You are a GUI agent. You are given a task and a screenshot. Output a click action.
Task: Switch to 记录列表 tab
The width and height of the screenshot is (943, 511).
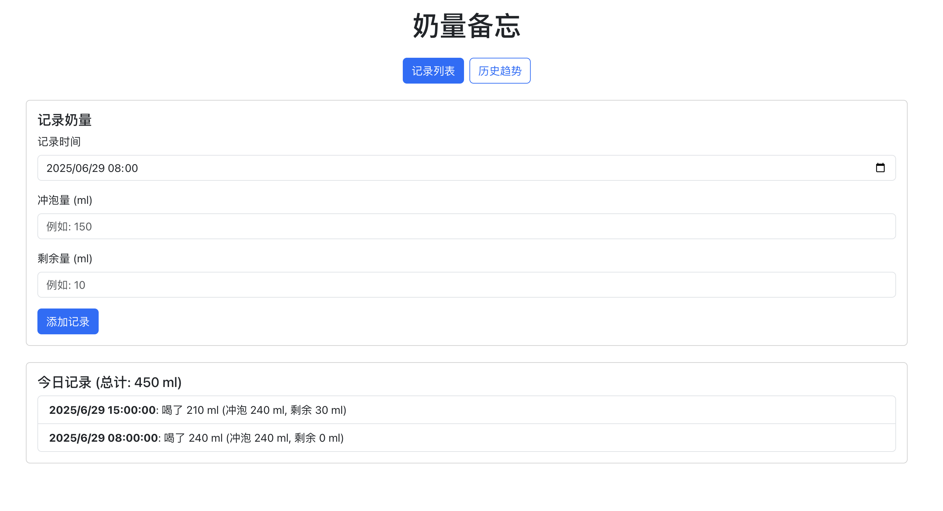click(x=433, y=71)
